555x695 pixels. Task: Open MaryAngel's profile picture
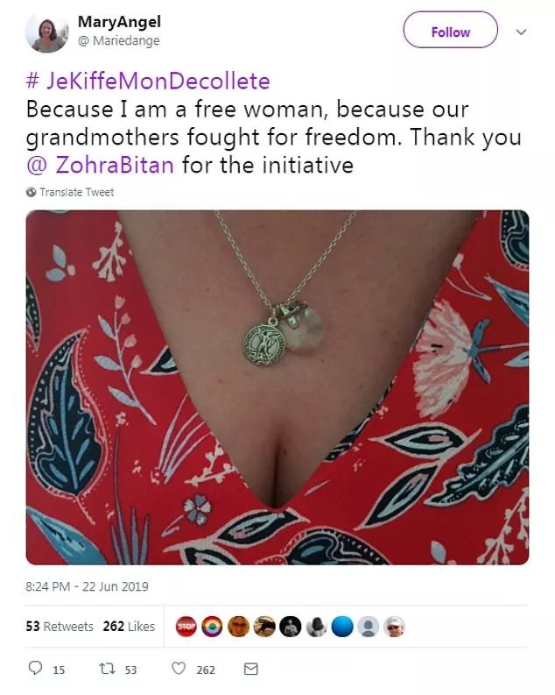coord(46,32)
